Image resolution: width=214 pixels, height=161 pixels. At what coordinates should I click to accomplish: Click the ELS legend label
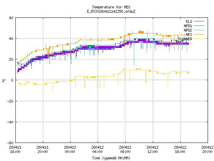pyautogui.click(x=189, y=21)
